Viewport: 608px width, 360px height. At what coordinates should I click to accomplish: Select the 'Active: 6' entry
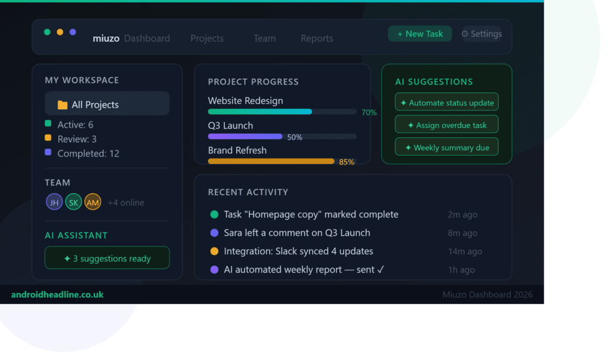point(75,125)
